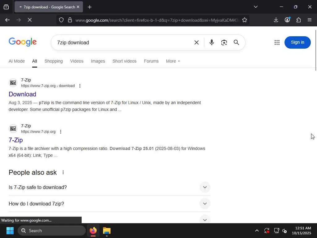View site security padlock info
This screenshot has width=317, height=238.
point(70,20)
